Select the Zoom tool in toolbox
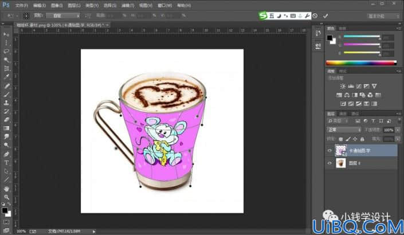404x235 pixels. click(x=6, y=197)
